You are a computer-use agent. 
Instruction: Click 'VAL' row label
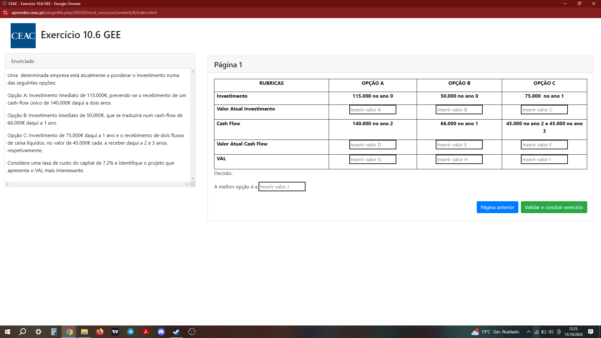pyautogui.click(x=221, y=159)
